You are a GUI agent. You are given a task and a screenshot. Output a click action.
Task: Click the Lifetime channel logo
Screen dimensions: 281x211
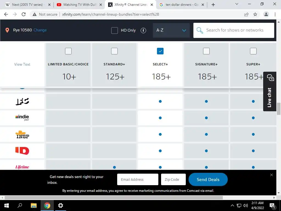pyautogui.click(x=22, y=167)
